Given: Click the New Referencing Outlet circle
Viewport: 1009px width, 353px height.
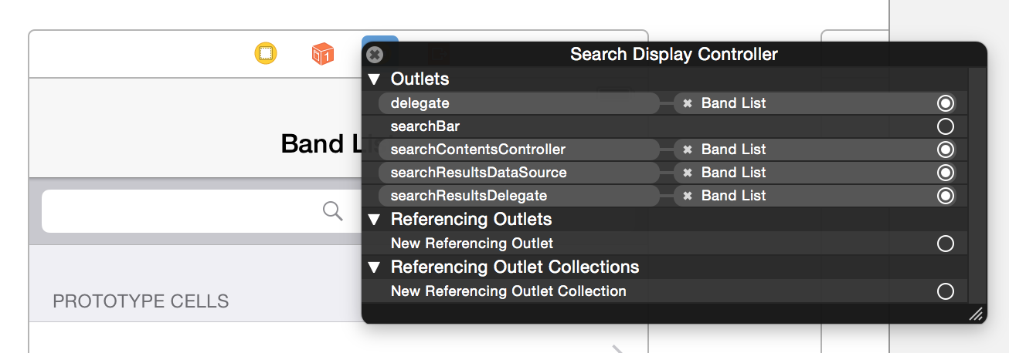Looking at the screenshot, I should coord(945,244).
